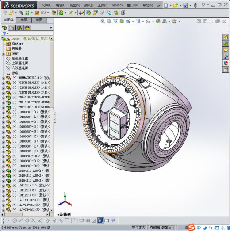Click the New document icon
This screenshot has width=230, height=231.
point(166,5)
